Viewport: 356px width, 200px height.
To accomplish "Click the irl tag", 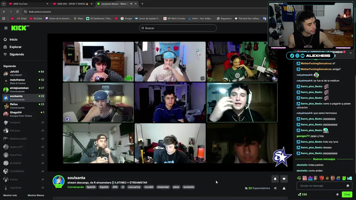I will 123,187.
